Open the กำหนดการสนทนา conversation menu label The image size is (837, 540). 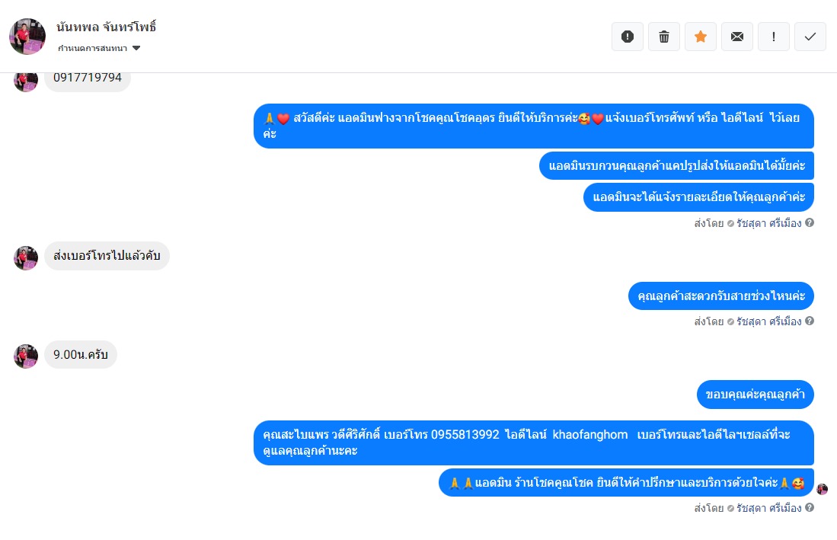point(92,48)
